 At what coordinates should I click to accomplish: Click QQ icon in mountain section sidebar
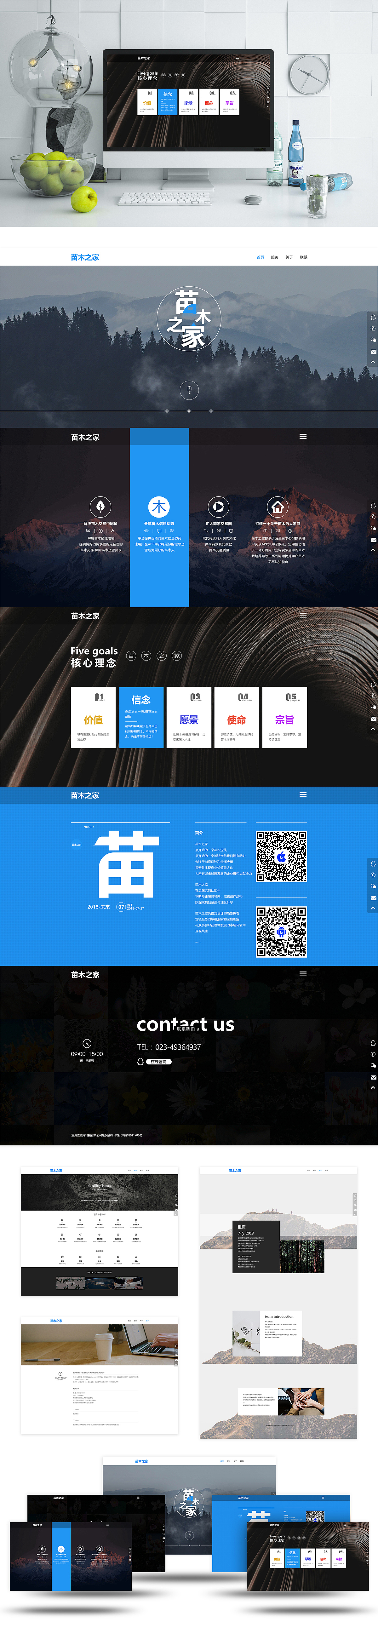[374, 506]
